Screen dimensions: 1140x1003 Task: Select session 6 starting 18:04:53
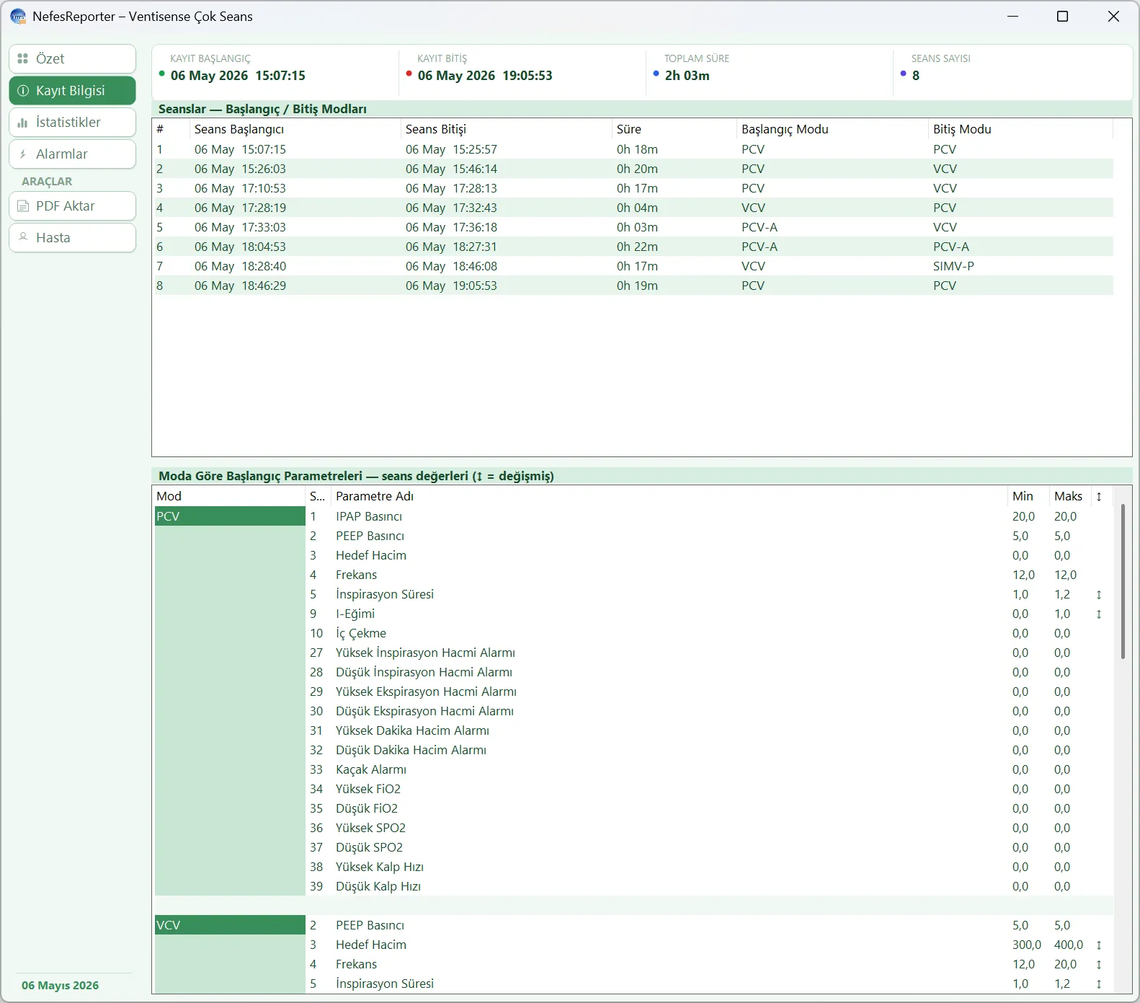click(x=633, y=247)
